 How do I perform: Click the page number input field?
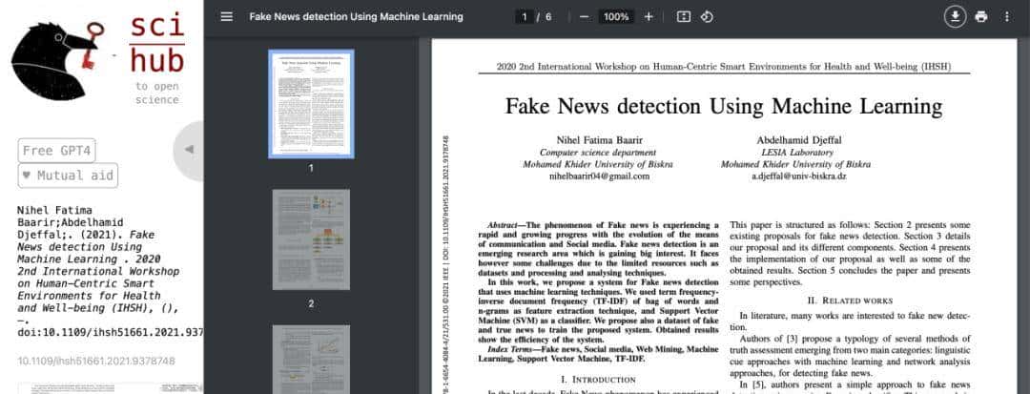pos(525,17)
